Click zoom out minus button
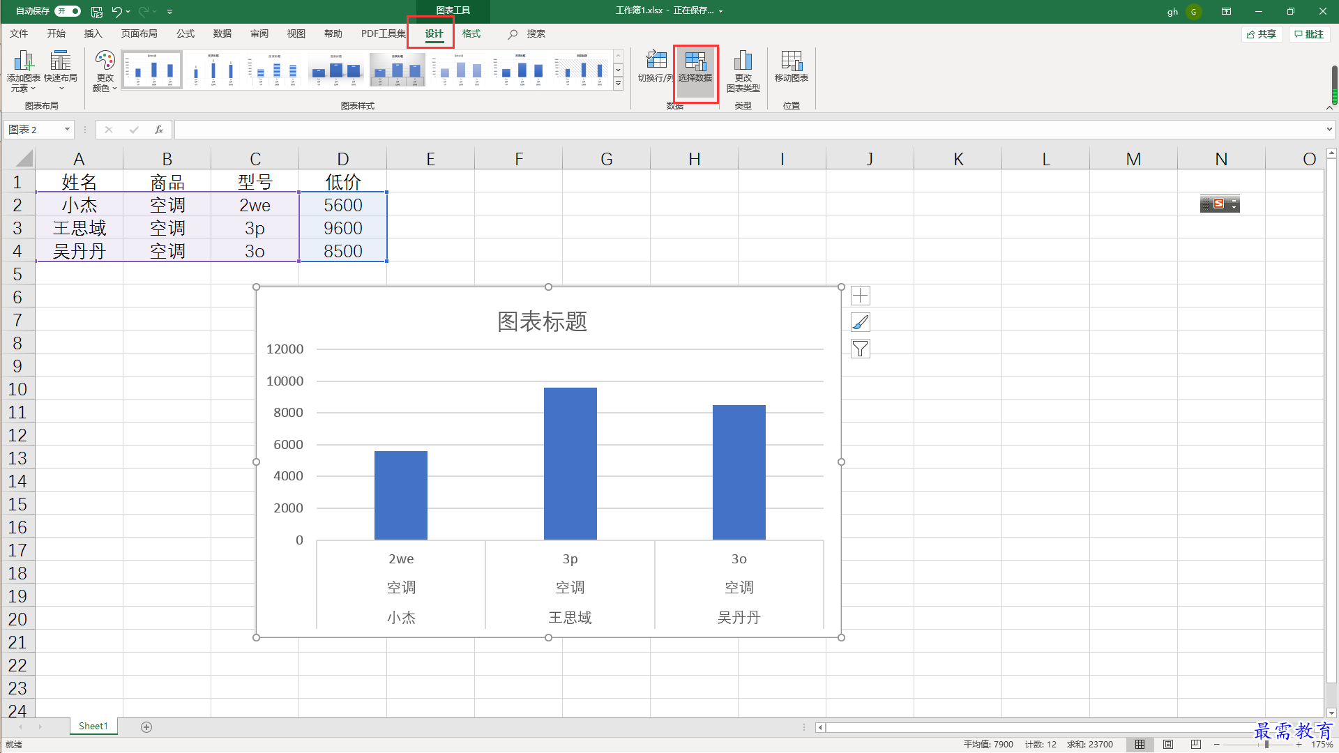Screen dimensions: 1339x753 [x=1217, y=745]
